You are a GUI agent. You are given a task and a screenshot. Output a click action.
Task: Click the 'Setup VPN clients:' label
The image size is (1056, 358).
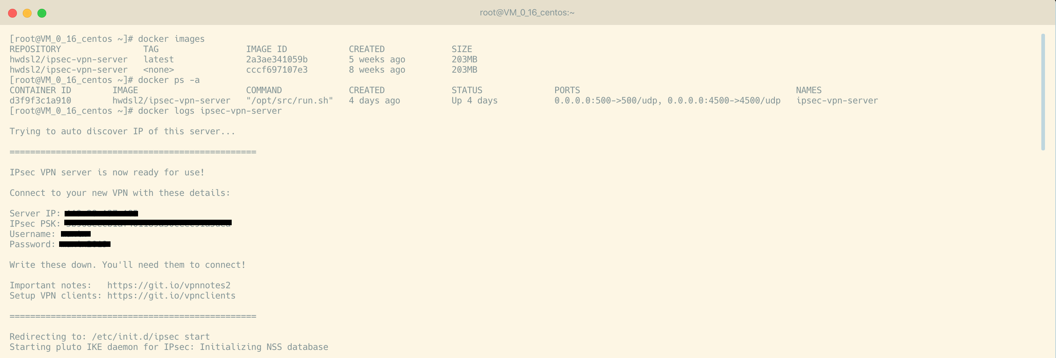56,296
